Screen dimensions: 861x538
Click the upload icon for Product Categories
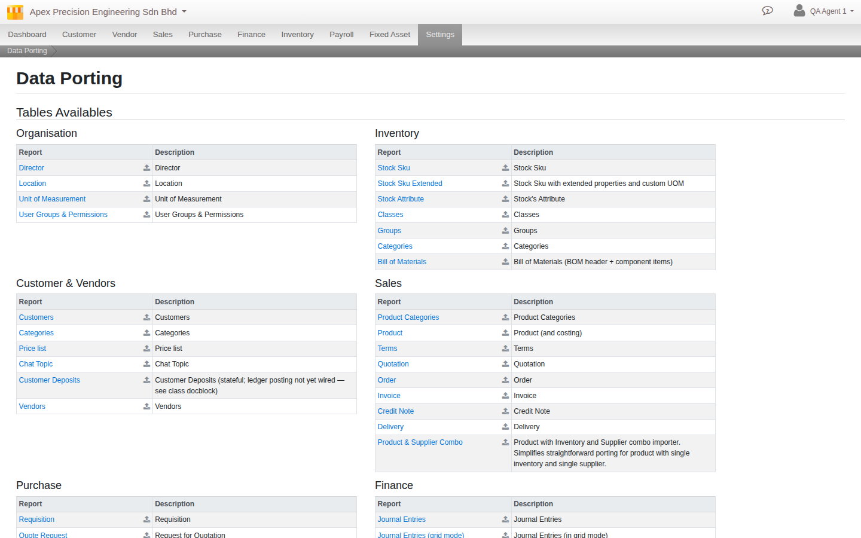point(505,317)
